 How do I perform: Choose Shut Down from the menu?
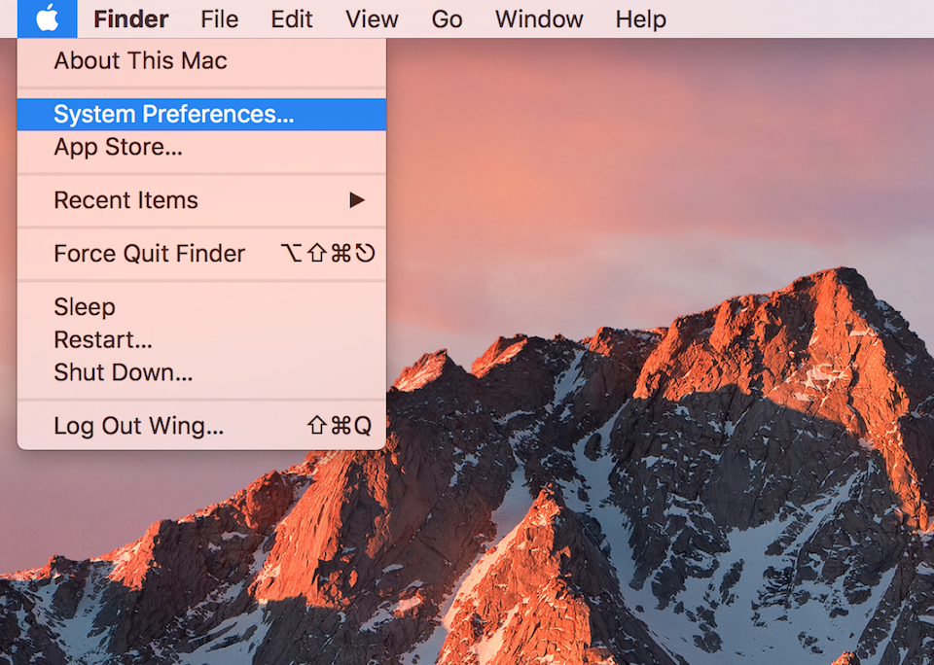(x=123, y=372)
